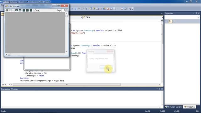Image resolution: width=201 pixels, height=113 pixels.
Task: Click Immediate Window scrollbar down arrow
Action: (162, 104)
